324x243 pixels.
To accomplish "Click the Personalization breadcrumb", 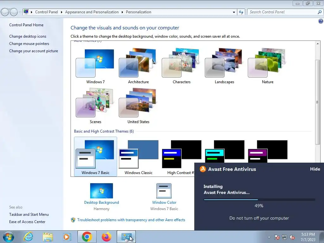I will tap(139, 12).
